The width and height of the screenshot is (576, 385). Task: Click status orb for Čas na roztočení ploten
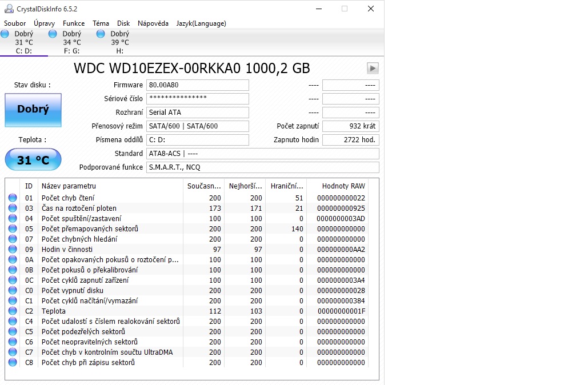13,208
